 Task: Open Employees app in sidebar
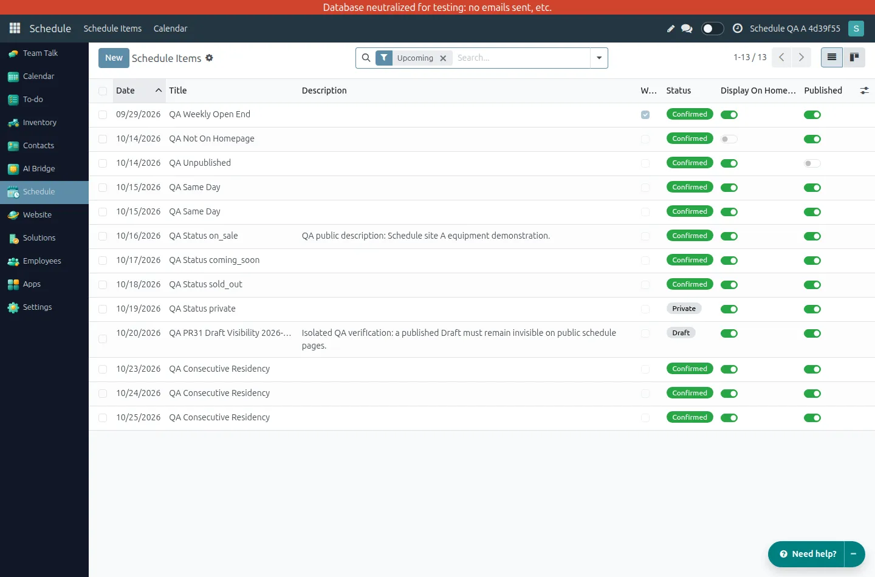[x=44, y=261]
